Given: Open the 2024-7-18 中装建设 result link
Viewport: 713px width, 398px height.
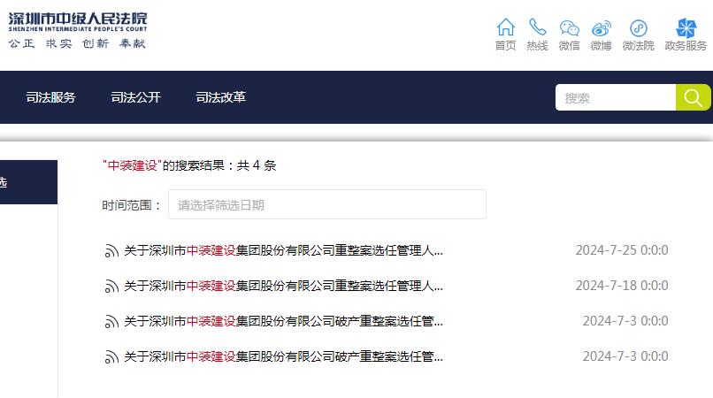Looking at the screenshot, I should pos(283,286).
